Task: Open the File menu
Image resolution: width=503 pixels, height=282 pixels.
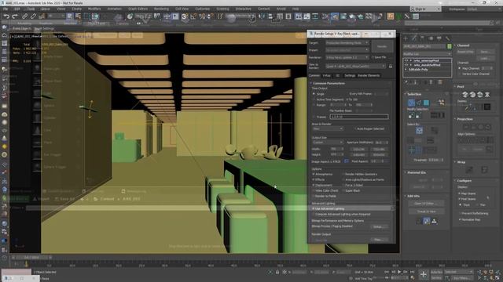Action: pos(6,9)
